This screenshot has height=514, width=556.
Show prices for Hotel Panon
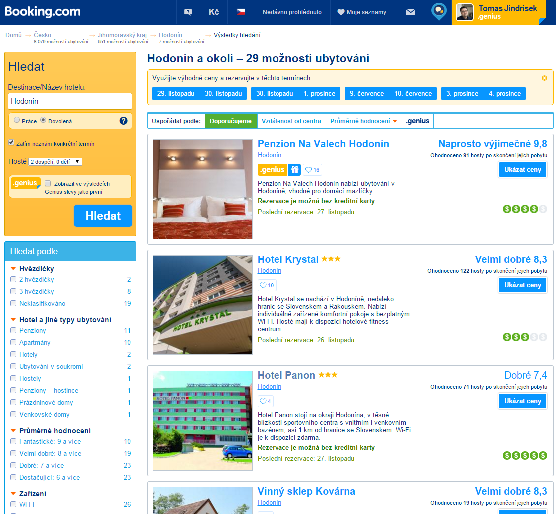pos(523,401)
